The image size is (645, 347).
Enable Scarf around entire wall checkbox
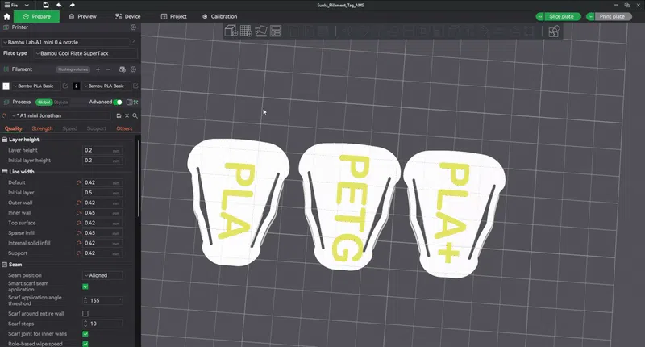pos(85,314)
